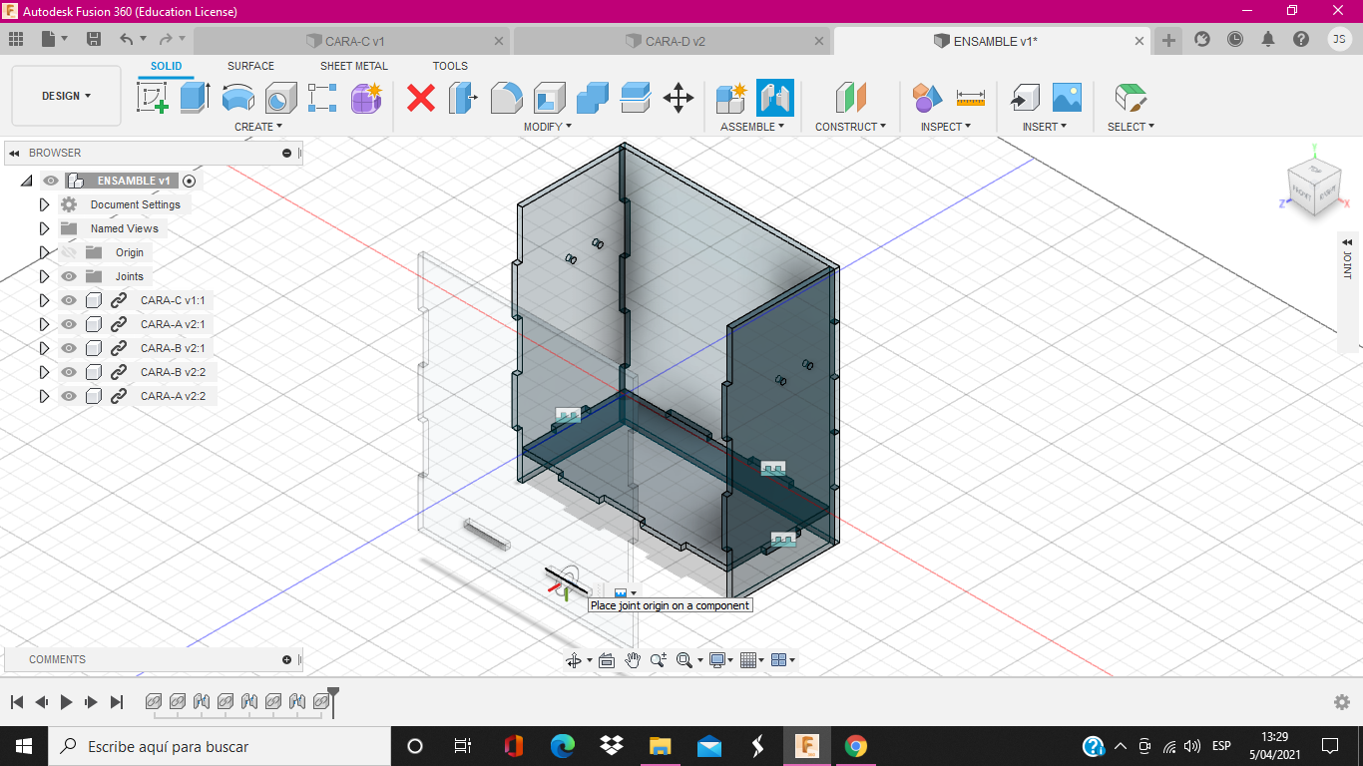Expand the Named Views node

click(44, 228)
